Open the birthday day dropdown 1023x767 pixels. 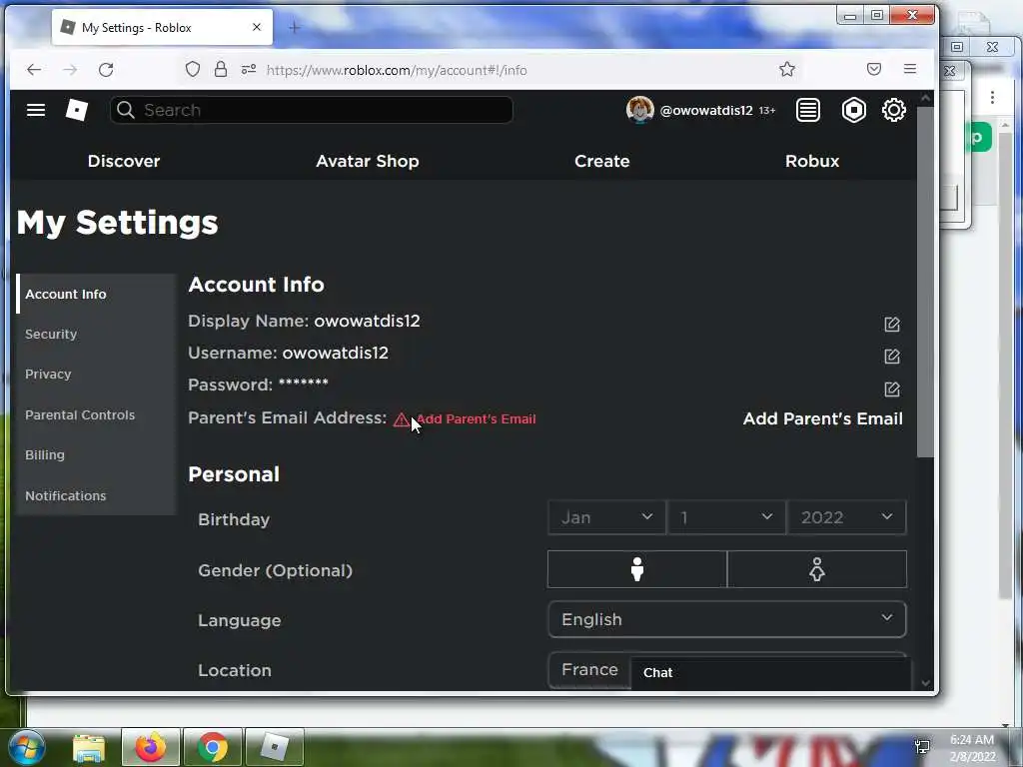(x=726, y=518)
